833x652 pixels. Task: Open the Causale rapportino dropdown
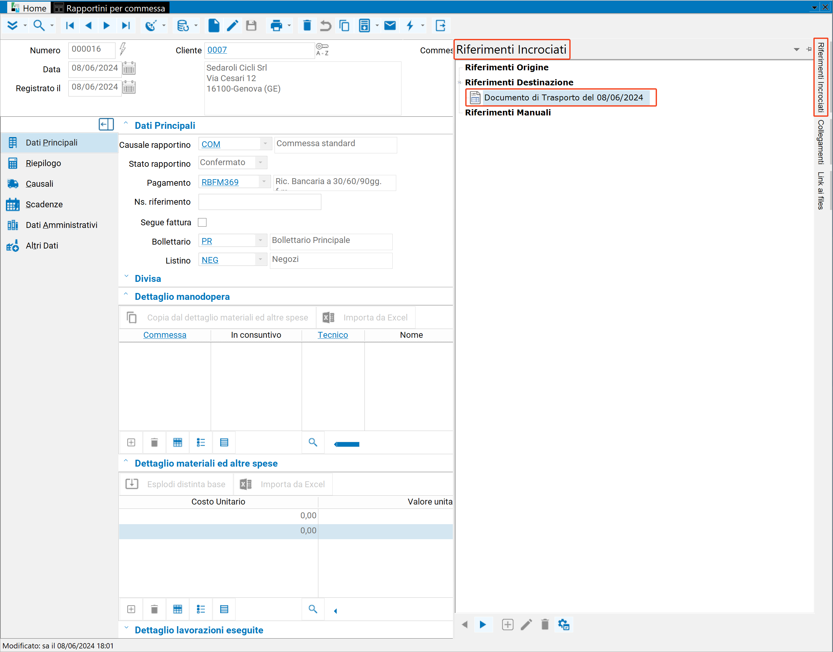pyautogui.click(x=265, y=144)
